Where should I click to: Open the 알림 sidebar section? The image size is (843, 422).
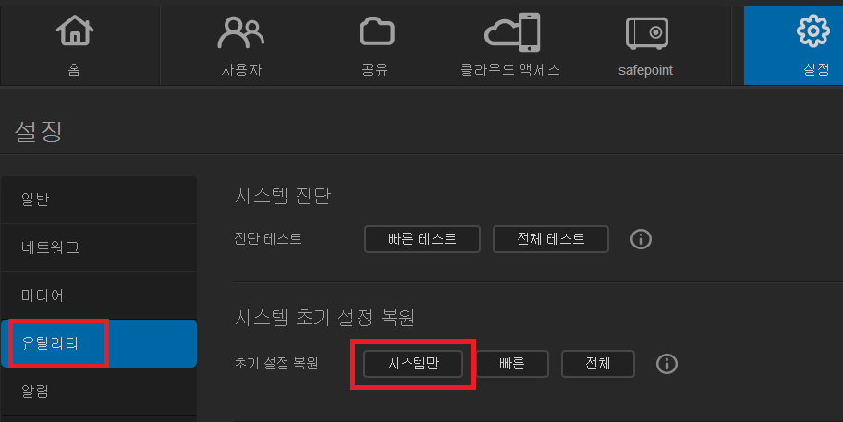coord(99,392)
